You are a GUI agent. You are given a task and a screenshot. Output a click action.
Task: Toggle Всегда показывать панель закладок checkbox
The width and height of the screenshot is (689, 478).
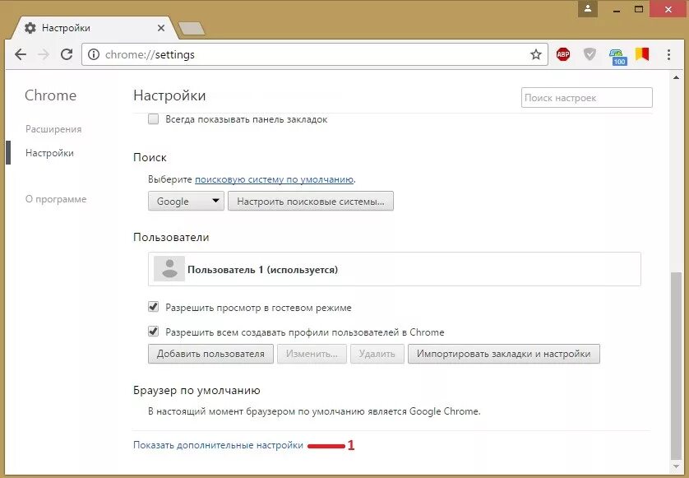click(154, 119)
